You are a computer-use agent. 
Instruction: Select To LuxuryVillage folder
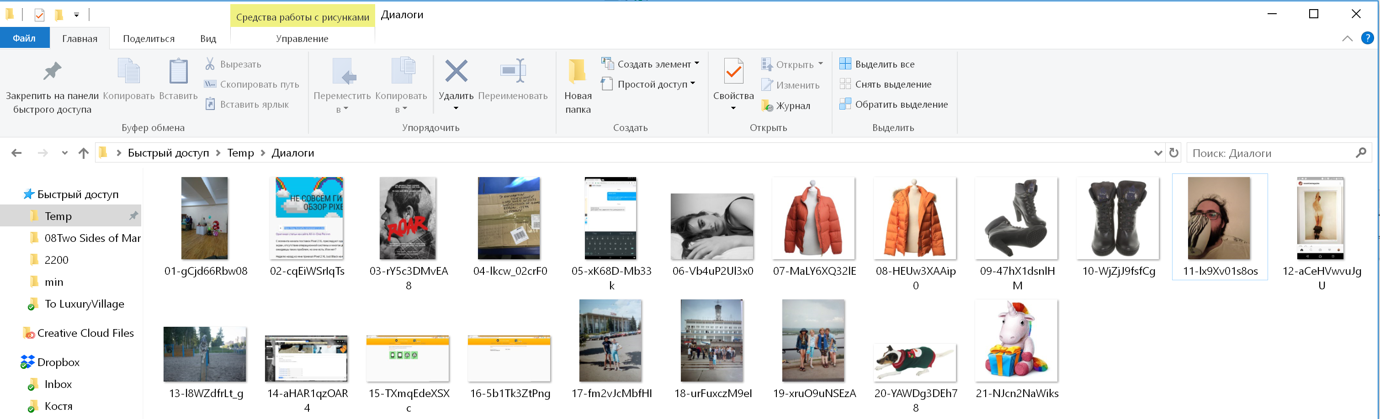[x=77, y=304]
